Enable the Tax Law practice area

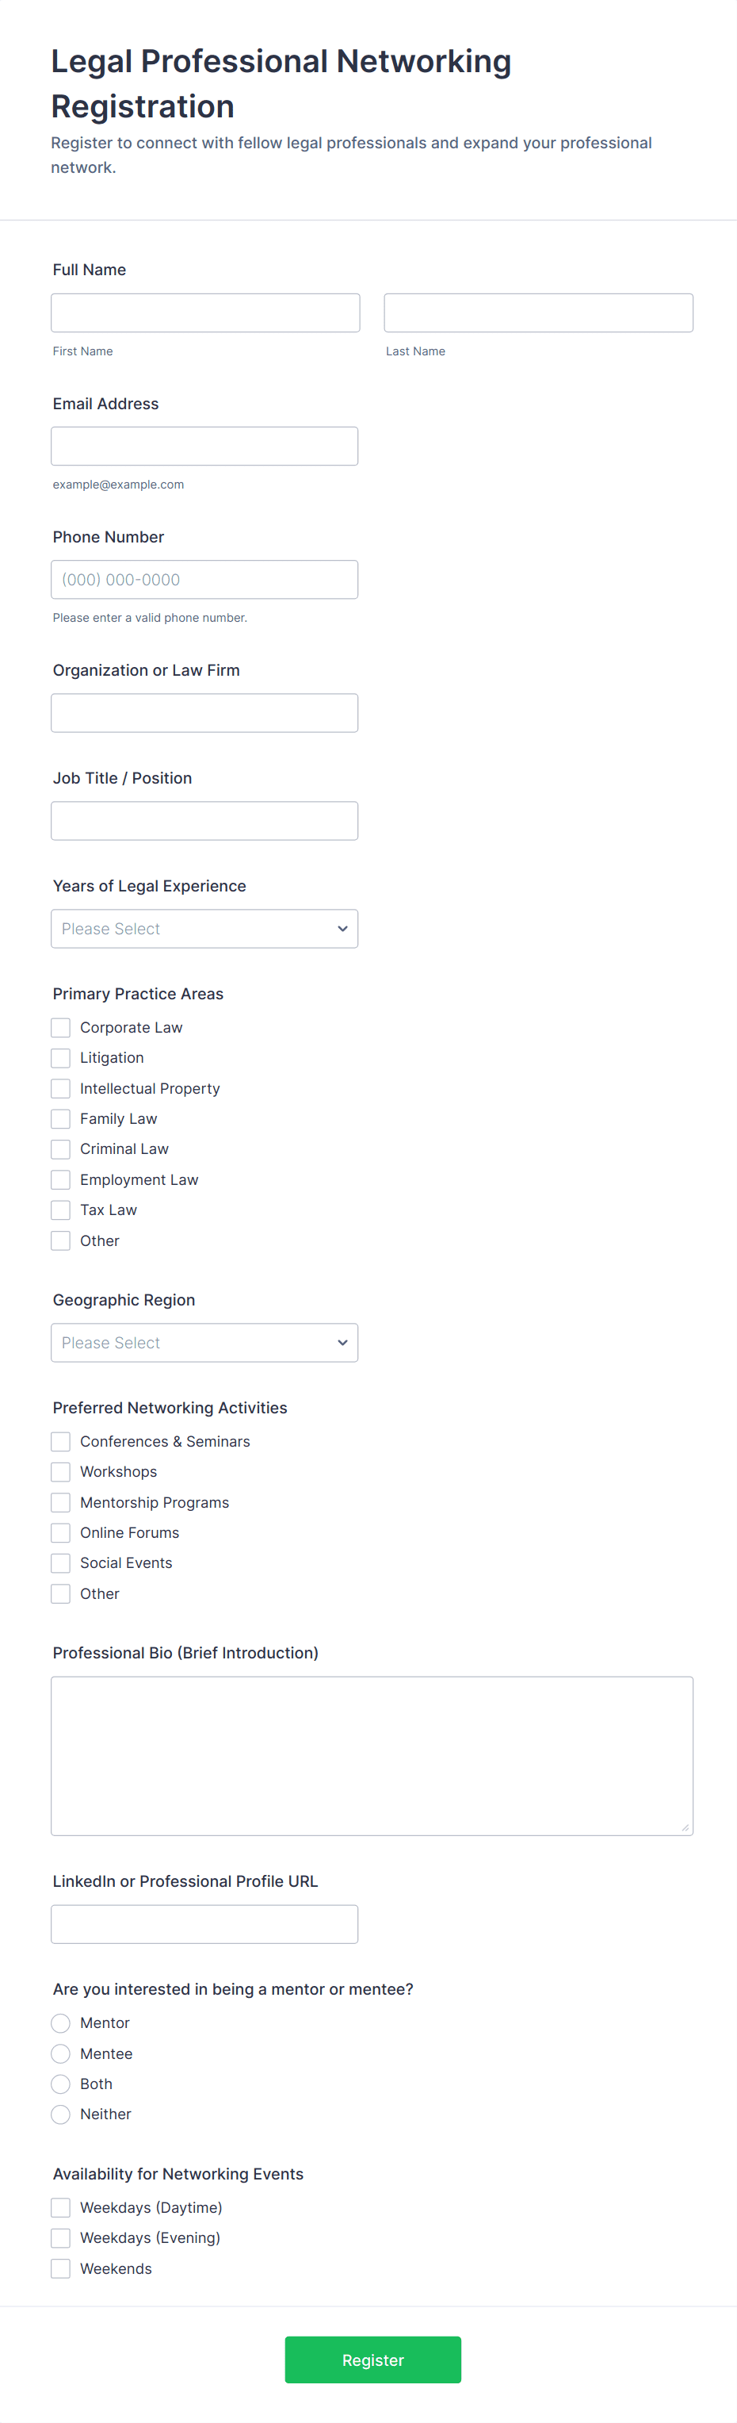tap(61, 1210)
